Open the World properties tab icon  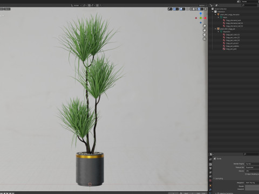click(210, 181)
